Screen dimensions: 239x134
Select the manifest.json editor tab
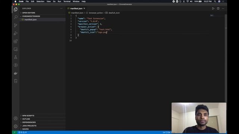76,9
